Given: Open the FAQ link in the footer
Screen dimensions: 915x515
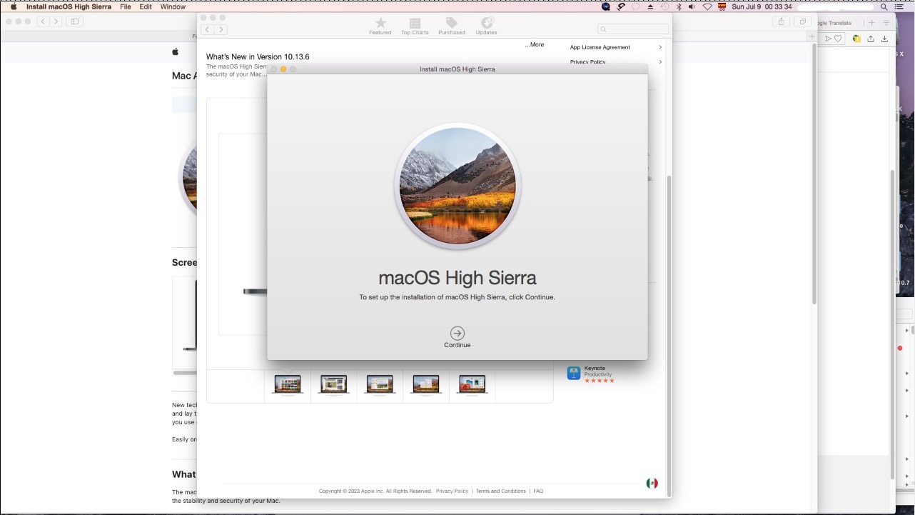Looking at the screenshot, I should 538,491.
